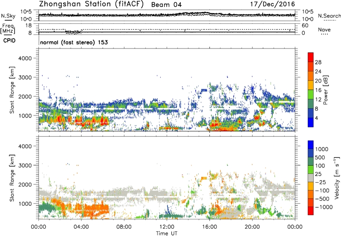This screenshot has width=341, height=236.
Task: Click the 60 tick beside Nave axis
Action: 305,26
